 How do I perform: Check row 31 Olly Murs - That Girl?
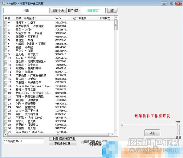tap(6, 132)
